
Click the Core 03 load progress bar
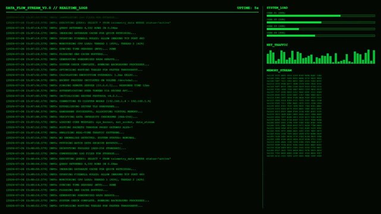[321, 29]
